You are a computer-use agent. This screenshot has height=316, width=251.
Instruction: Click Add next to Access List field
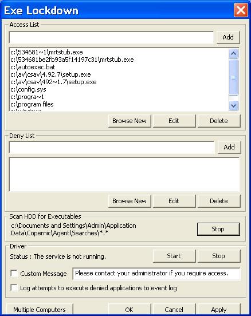(228, 37)
